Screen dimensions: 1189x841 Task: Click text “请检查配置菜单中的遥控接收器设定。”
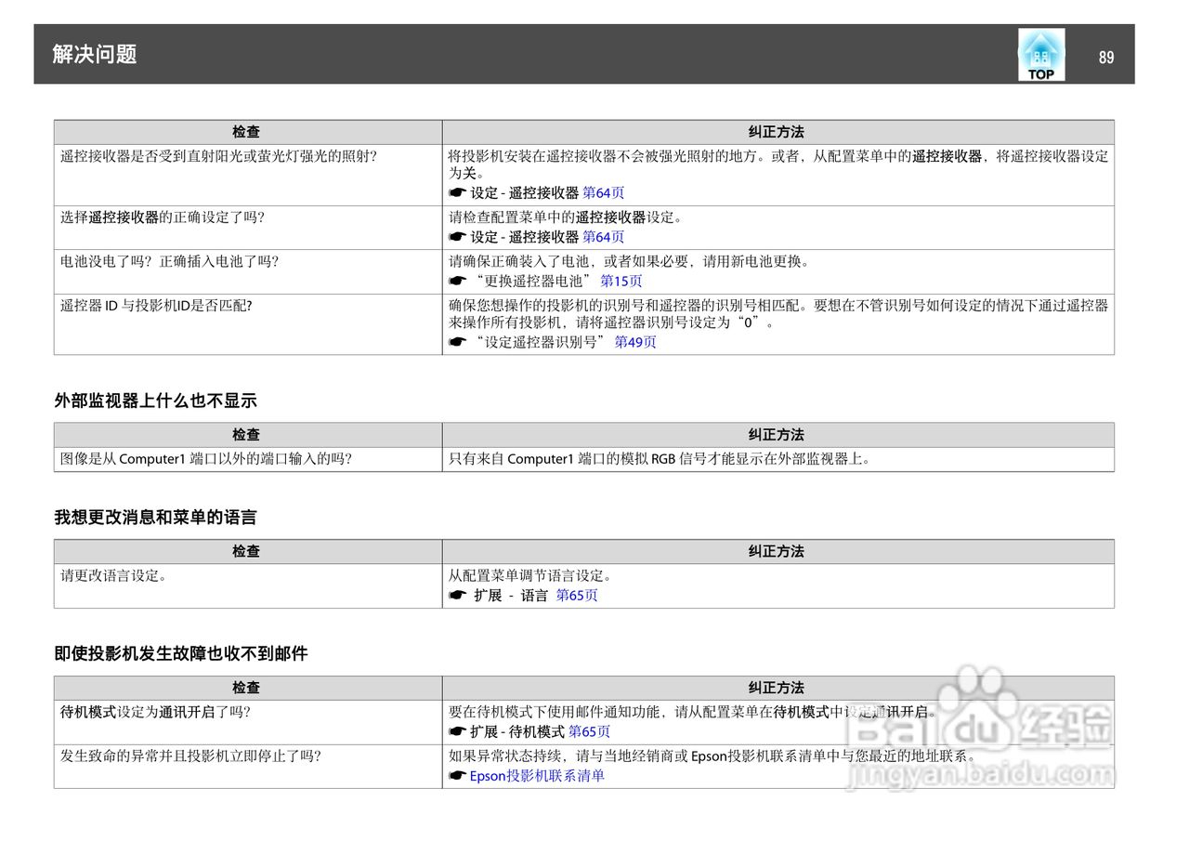[x=567, y=217]
